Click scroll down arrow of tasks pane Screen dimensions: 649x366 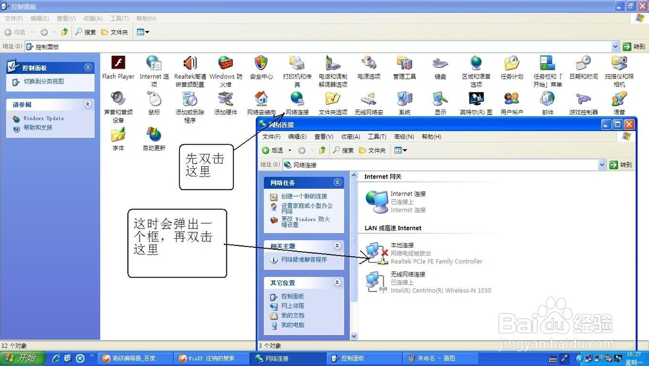point(354,336)
